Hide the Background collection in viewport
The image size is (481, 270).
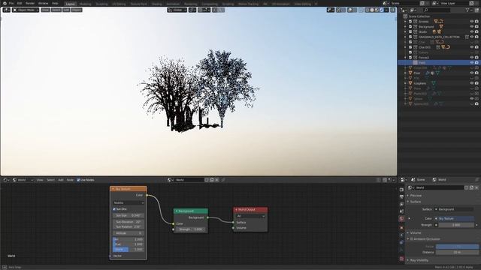point(472,27)
